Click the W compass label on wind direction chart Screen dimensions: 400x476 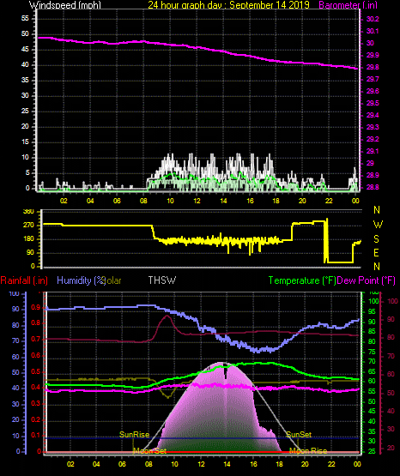[378, 225]
